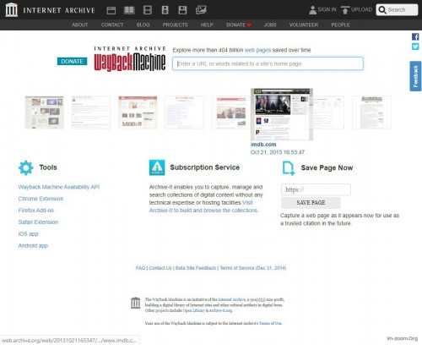
Task: Click the search magnifier icon
Action: [382, 10]
